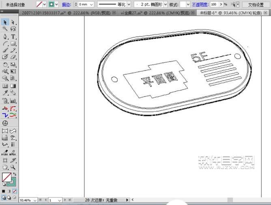Select the Selection (black arrow) tool
The image size is (271, 205).
click(x=5, y=22)
